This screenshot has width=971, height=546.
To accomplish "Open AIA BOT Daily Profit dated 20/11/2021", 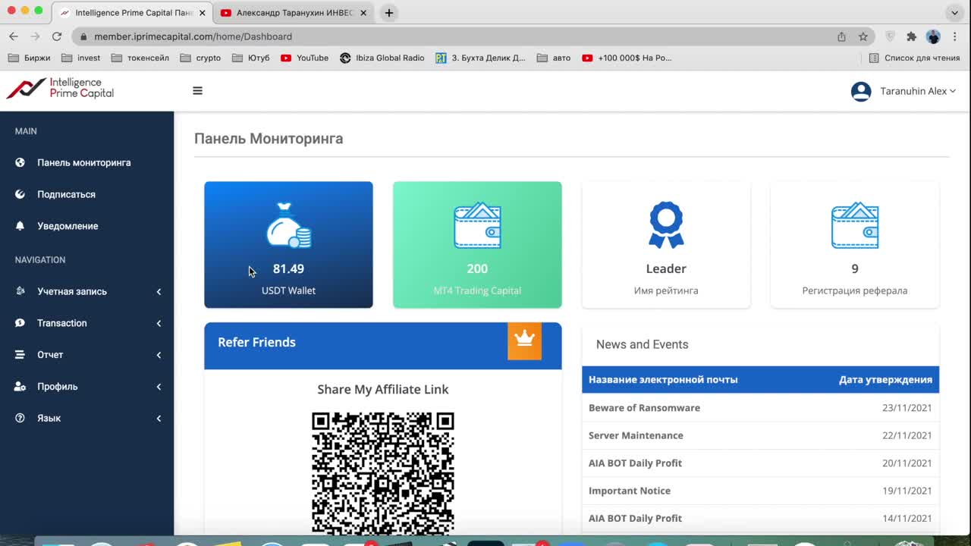I will click(x=760, y=463).
